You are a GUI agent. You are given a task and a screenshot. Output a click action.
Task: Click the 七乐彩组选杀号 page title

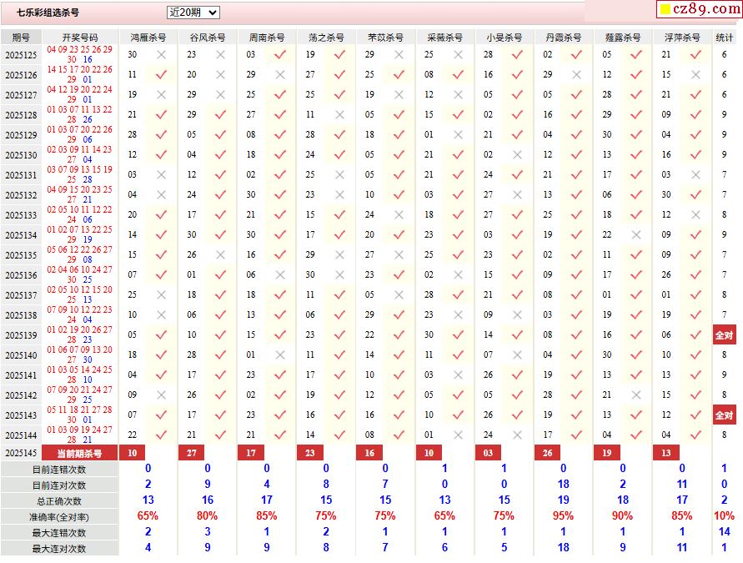[48, 13]
